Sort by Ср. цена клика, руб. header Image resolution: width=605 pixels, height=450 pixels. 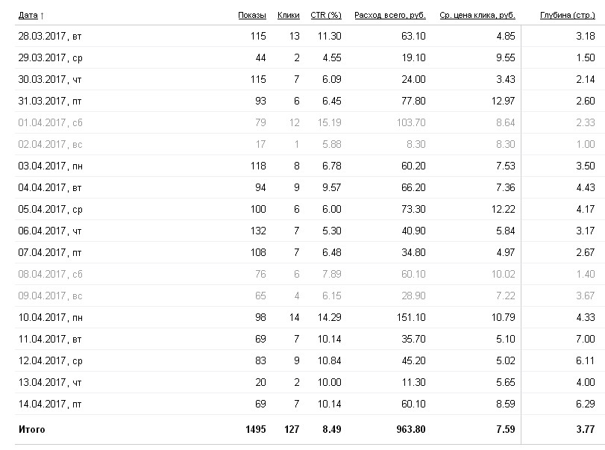point(477,15)
